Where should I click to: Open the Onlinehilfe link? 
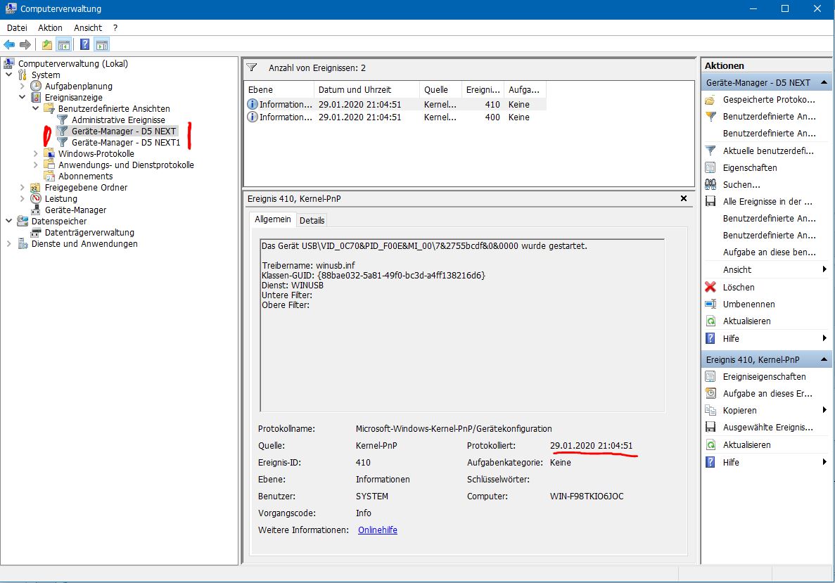(x=377, y=530)
